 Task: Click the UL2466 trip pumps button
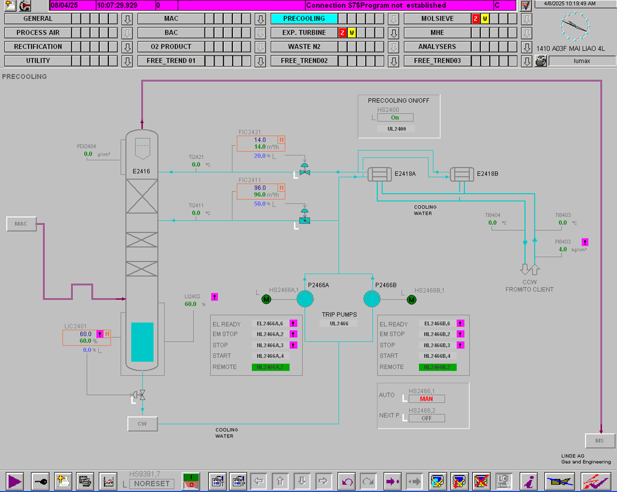[x=339, y=324]
